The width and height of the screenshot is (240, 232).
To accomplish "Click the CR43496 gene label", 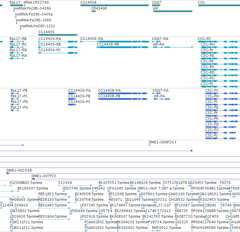I will point(99,8).
